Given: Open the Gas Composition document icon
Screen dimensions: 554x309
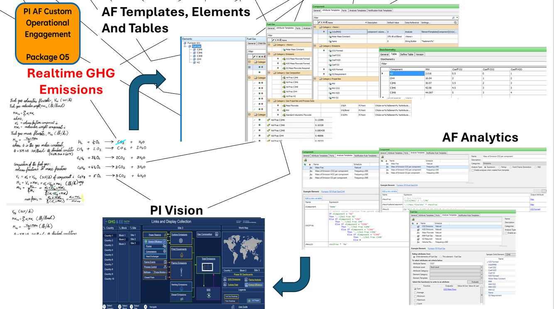Looking at the screenshot, I should click(x=216, y=234).
